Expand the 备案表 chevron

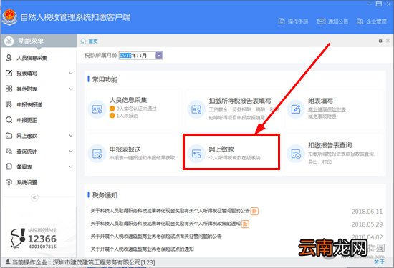point(71,167)
